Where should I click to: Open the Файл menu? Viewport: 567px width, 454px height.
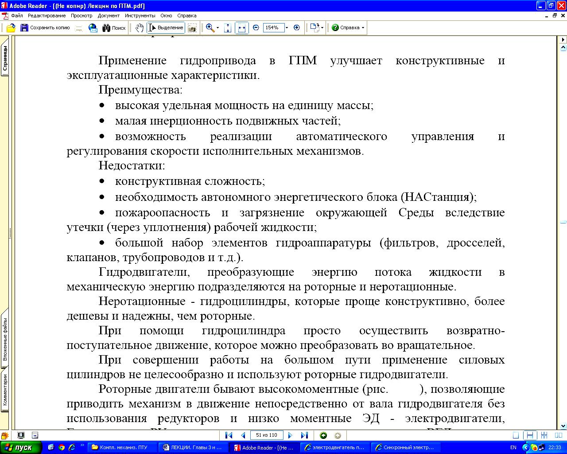(x=17, y=16)
